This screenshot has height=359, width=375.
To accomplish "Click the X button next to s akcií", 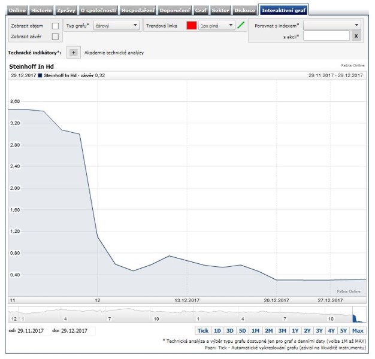I will 356,36.
